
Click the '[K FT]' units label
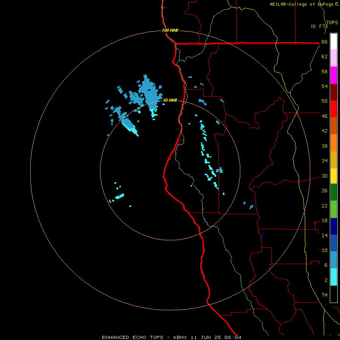click(319, 26)
